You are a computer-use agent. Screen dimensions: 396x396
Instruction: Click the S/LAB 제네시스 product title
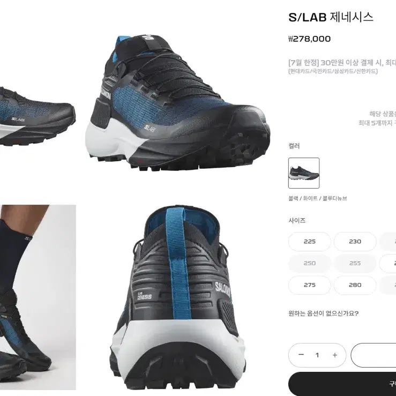click(331, 17)
